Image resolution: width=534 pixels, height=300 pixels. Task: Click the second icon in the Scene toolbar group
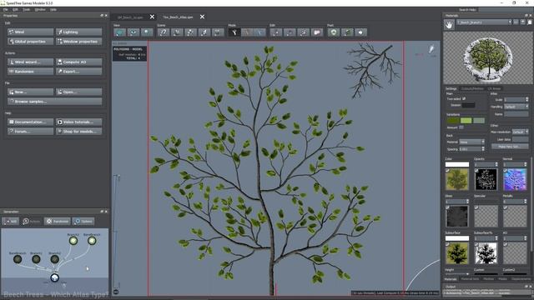tap(177, 32)
